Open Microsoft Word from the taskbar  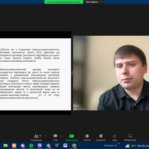pos(65,146)
